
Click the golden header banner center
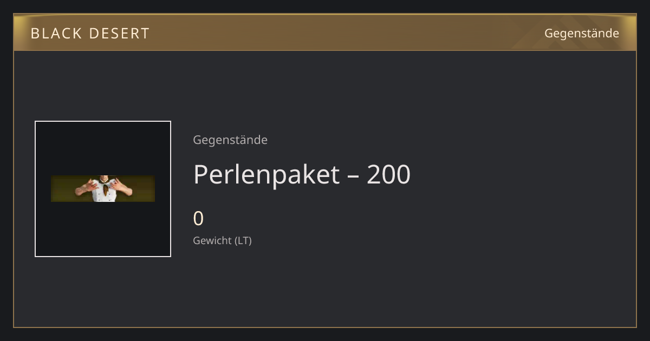tap(325, 32)
